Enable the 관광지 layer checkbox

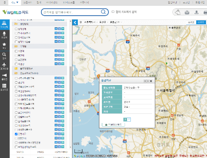(x=16, y=83)
